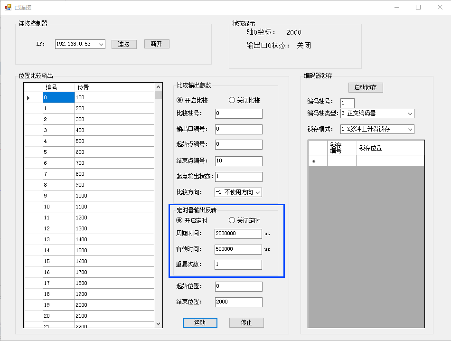The image size is (451, 341).
Task: Click the 编号 column header
Action: coord(59,87)
